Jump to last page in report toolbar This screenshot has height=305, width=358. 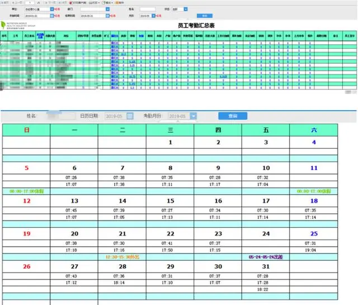click(x=63, y=2)
